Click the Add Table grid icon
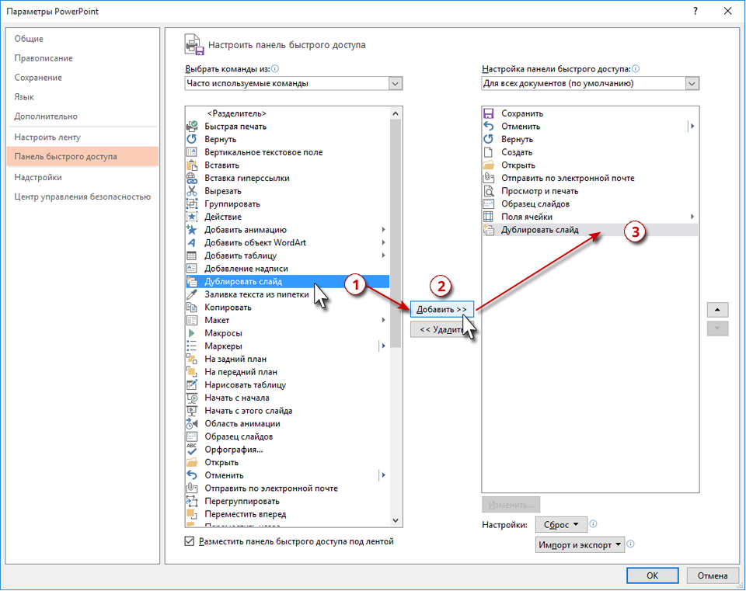Screen dimensions: 746x591 coord(192,256)
